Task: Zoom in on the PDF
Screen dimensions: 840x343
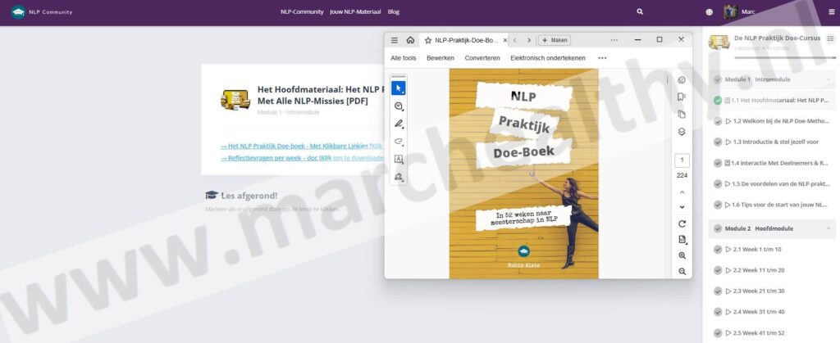Action: pos(682,255)
